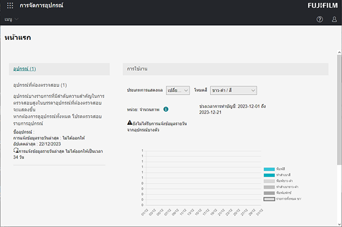
Task: Open the help question mark icon
Action: coord(320,19)
